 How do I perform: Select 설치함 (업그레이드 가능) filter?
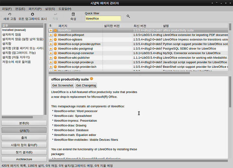pos(22,53)
